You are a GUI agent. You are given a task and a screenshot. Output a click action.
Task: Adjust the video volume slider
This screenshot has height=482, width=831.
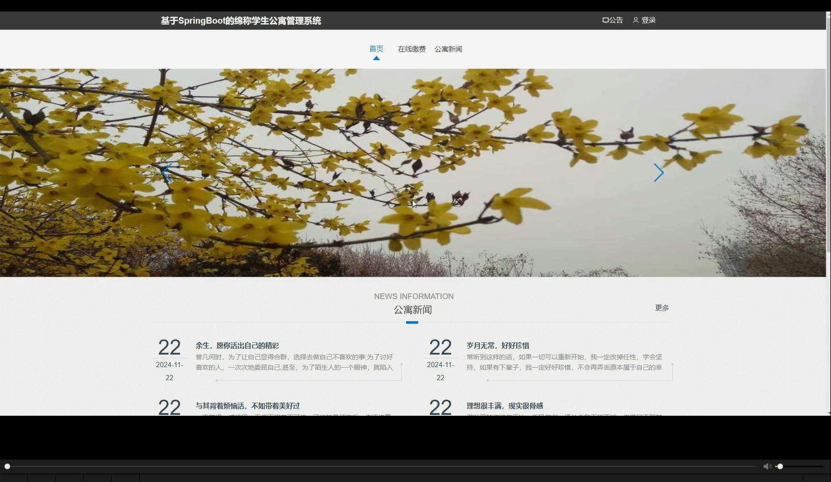[780, 466]
